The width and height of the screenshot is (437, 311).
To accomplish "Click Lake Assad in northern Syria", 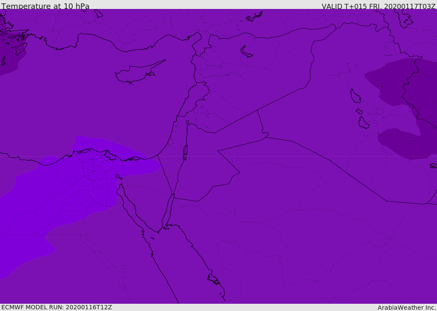I will click(x=246, y=52).
